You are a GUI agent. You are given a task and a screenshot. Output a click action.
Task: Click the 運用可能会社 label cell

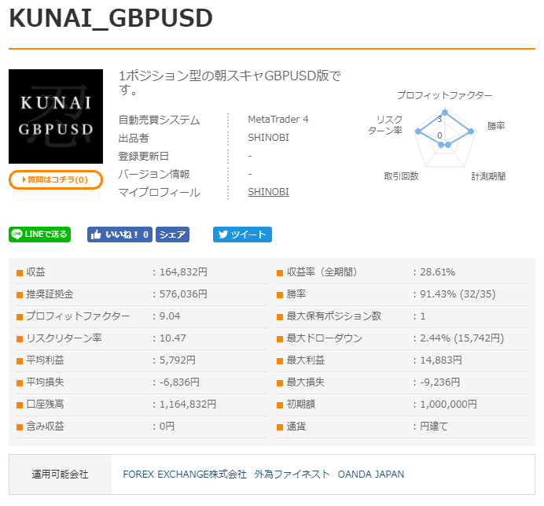(60, 475)
